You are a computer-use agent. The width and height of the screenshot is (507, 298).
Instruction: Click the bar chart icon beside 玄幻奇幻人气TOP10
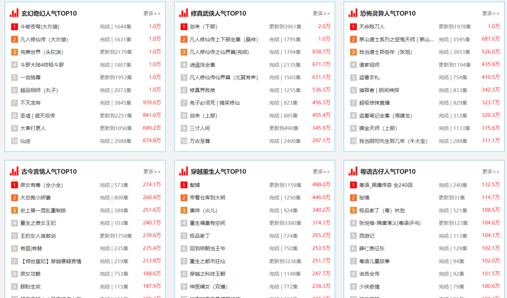[x=15, y=13]
